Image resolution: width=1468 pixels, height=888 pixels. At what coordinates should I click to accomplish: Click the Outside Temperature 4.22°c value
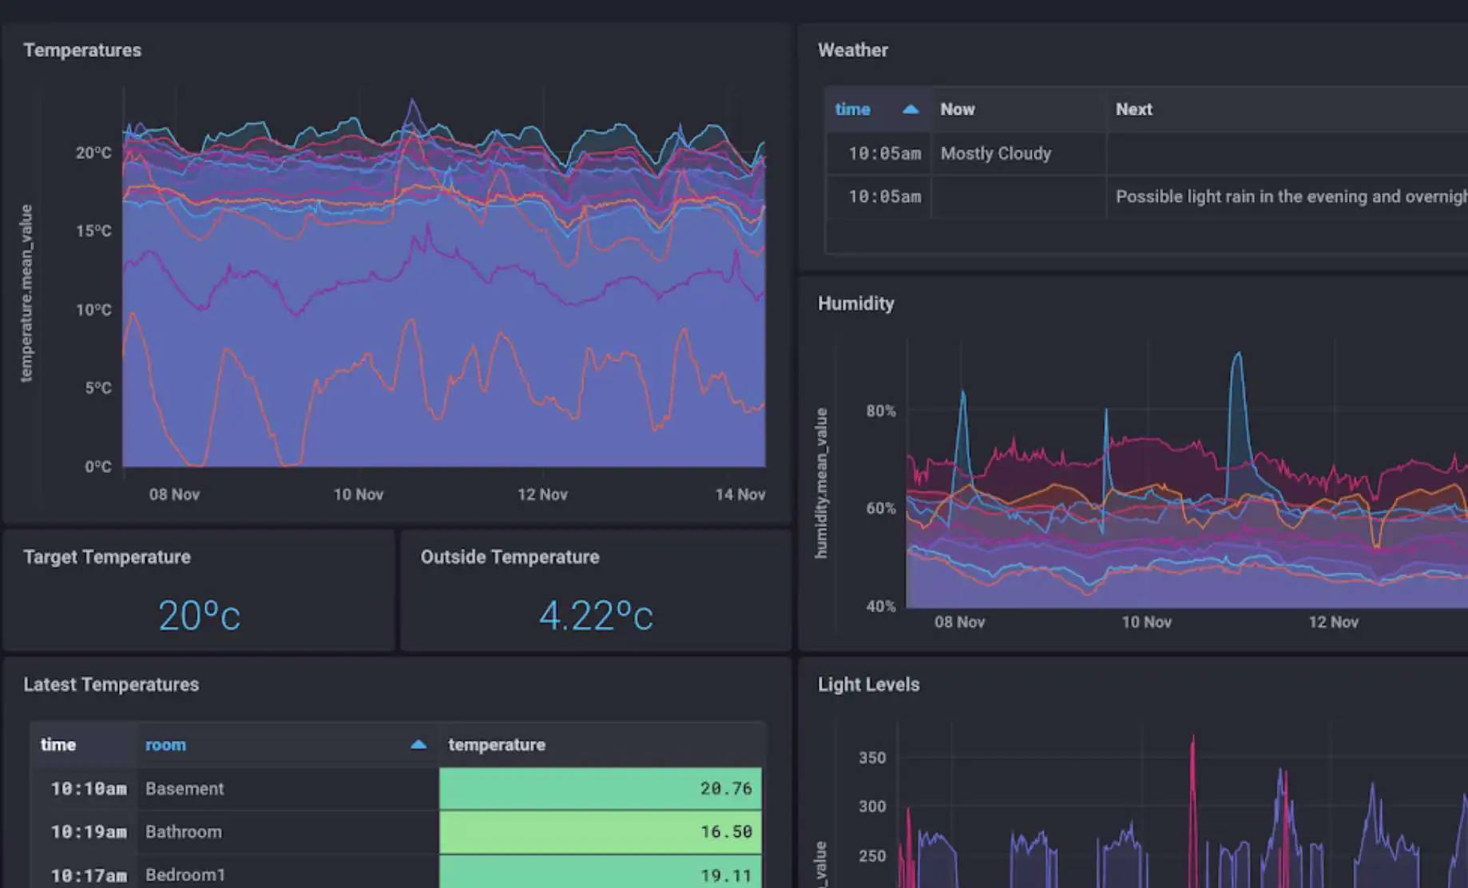coord(596,616)
